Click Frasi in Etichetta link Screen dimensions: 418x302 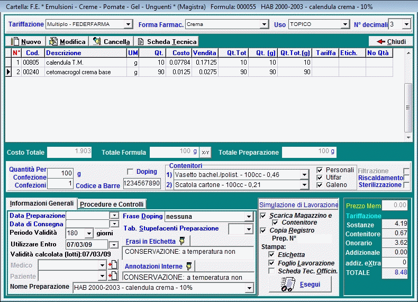[151, 242]
